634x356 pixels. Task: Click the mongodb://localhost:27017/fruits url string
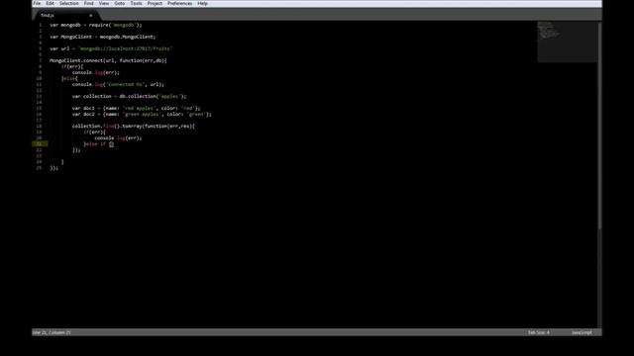[x=126, y=48]
